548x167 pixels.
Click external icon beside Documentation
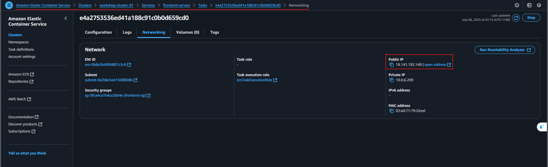(37, 117)
